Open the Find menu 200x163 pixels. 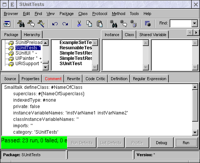[x=38, y=14]
